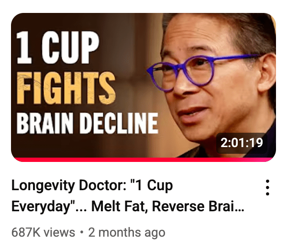
Task: Click the "1 CUP" text in the thumbnail
Action: (x=58, y=47)
